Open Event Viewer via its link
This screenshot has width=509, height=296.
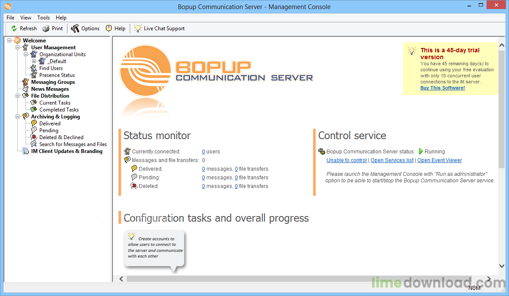pyautogui.click(x=439, y=160)
